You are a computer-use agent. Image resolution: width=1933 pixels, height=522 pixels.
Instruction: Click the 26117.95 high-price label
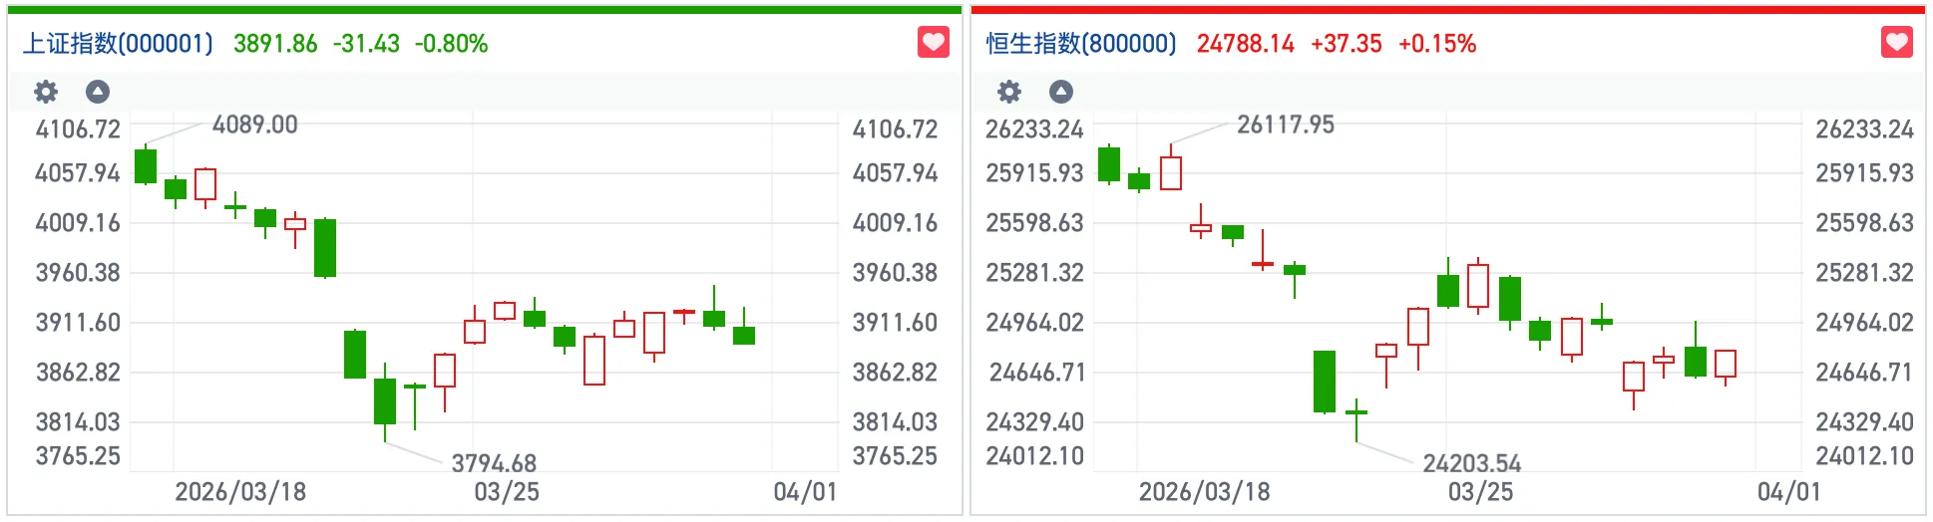1285,125
